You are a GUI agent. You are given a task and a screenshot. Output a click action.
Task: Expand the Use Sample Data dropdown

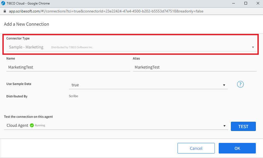[x=148, y=85]
